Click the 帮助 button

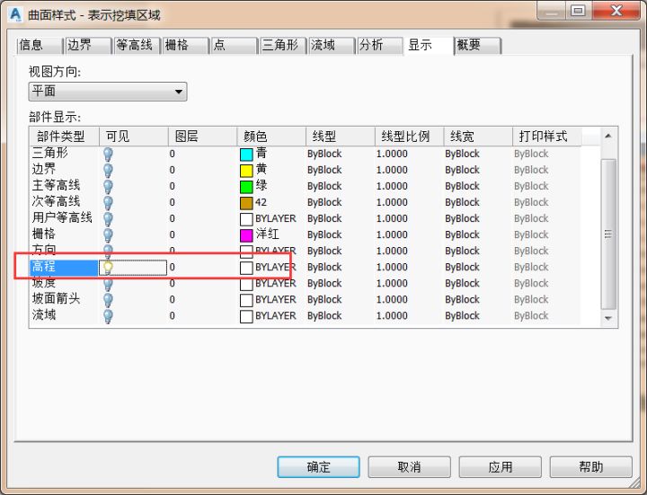click(x=591, y=467)
